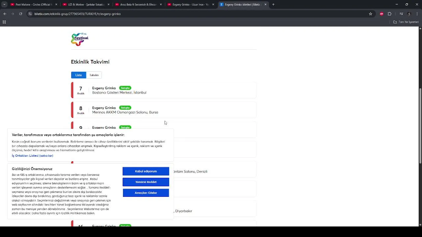Switch to Arsız Bela ft Serzenish tab

(x=138, y=5)
